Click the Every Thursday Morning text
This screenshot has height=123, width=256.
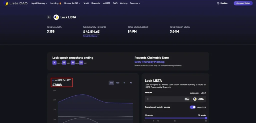(x=149, y=62)
